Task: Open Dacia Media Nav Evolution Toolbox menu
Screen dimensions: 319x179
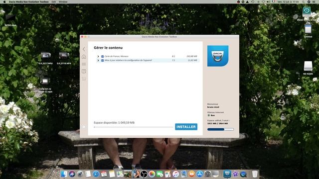Action: [29, 1]
